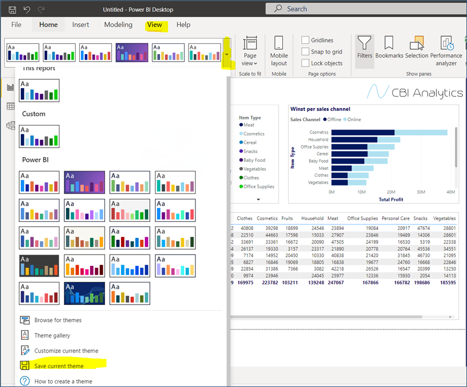The image size is (467, 387).
Task: Switch to the View tab
Action: coord(155,25)
